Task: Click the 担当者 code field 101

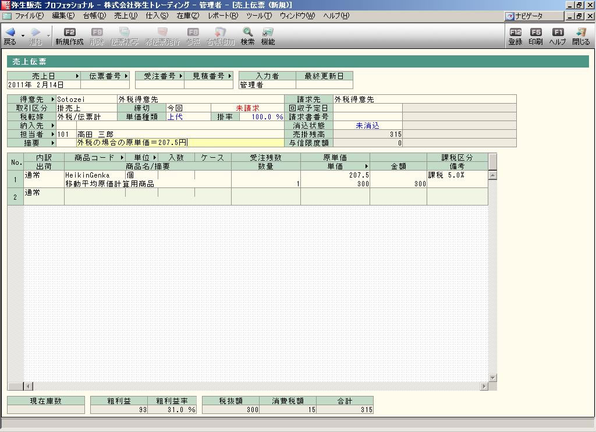Action: [x=66, y=134]
